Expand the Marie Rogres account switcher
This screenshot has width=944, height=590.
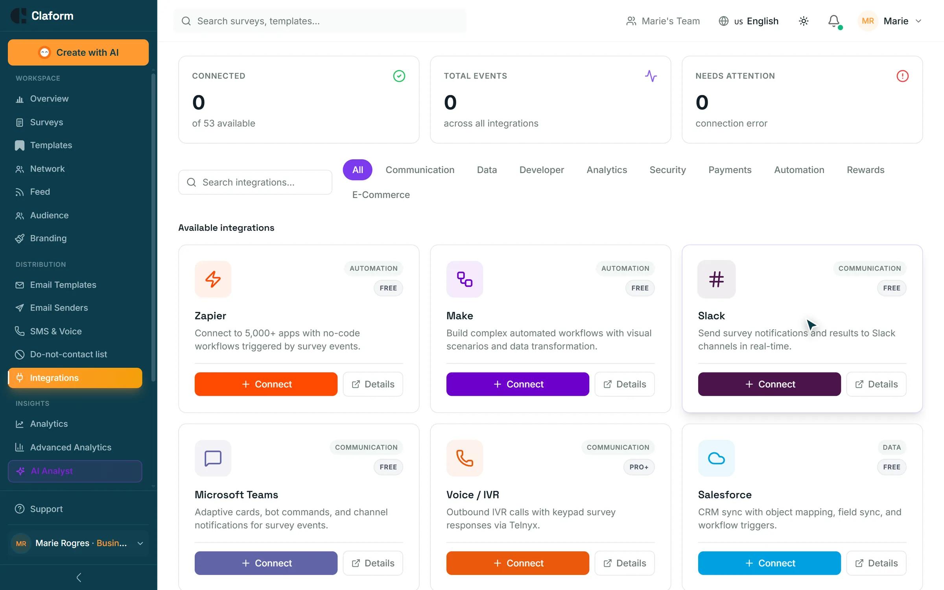tap(79, 543)
